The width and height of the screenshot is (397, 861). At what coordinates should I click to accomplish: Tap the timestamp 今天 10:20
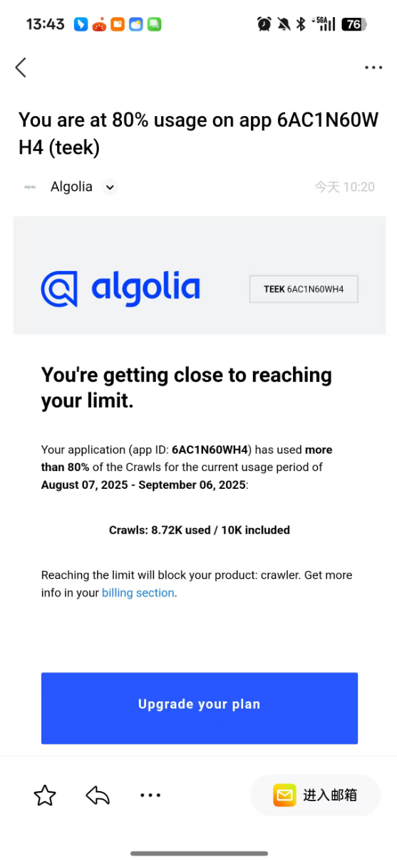pos(344,187)
